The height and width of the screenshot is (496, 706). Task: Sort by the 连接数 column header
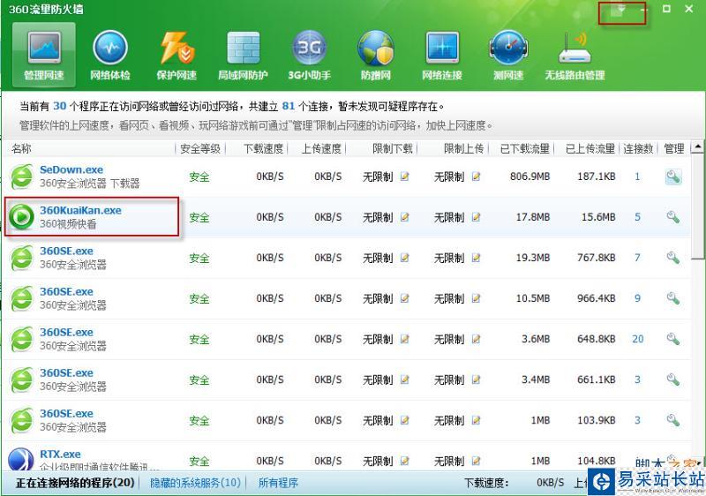click(638, 148)
